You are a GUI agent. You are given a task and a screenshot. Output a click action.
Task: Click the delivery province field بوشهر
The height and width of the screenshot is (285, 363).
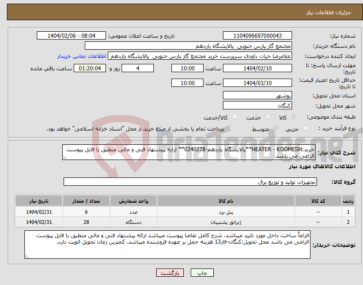(x=257, y=95)
